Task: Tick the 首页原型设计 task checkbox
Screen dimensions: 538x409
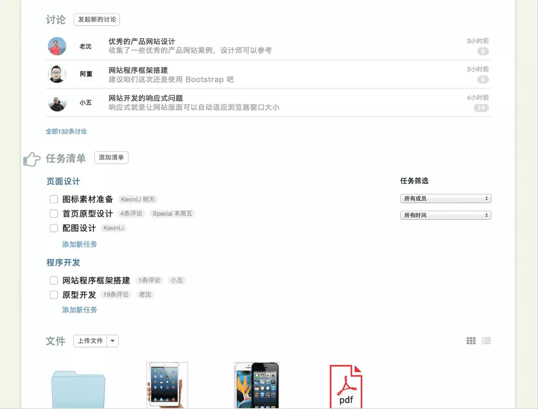Action: pyautogui.click(x=54, y=214)
